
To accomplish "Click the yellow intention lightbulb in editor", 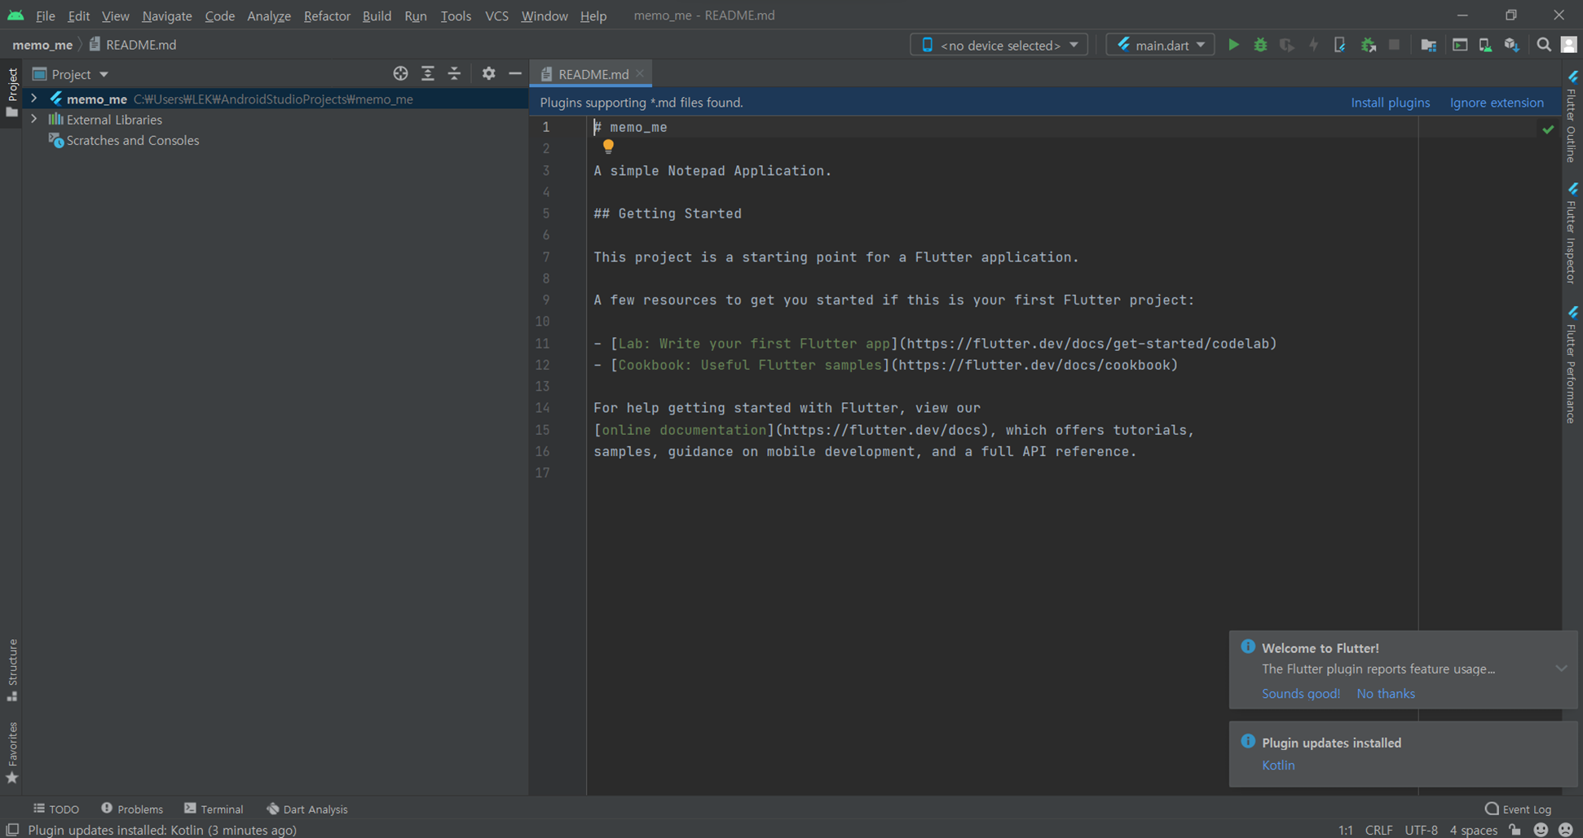I will pos(608,147).
